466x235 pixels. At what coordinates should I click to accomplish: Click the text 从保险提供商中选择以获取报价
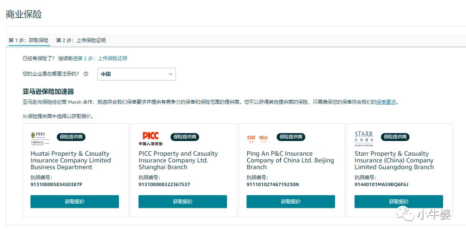(58, 116)
